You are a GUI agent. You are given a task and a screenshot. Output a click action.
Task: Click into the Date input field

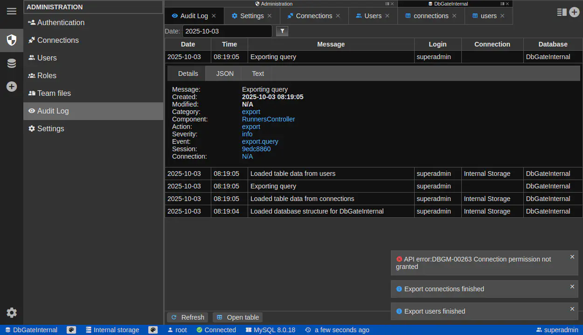[227, 31]
